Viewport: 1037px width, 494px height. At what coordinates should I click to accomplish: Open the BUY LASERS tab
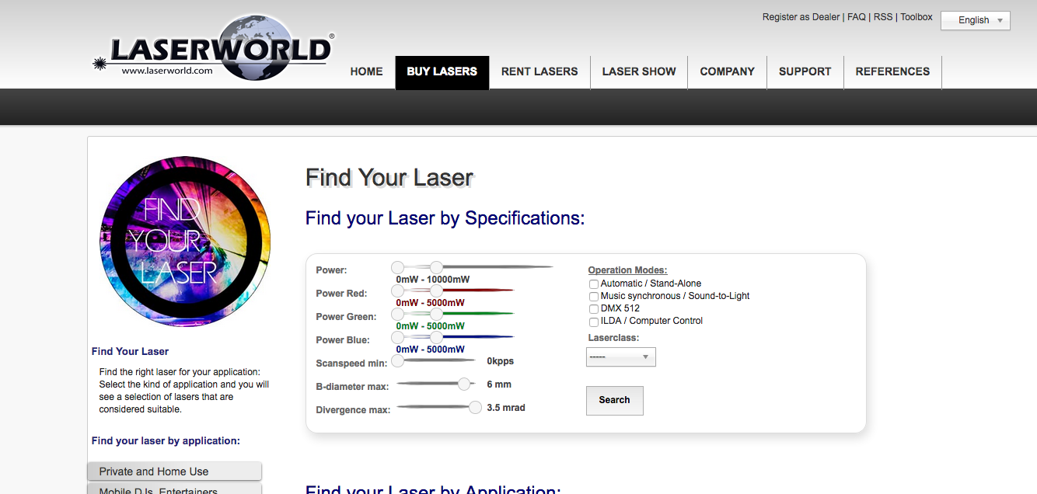tap(442, 72)
